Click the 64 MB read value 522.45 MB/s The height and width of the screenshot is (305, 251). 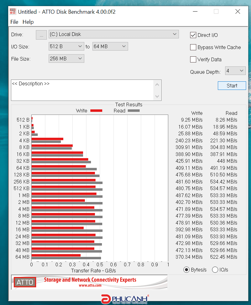[224, 257]
